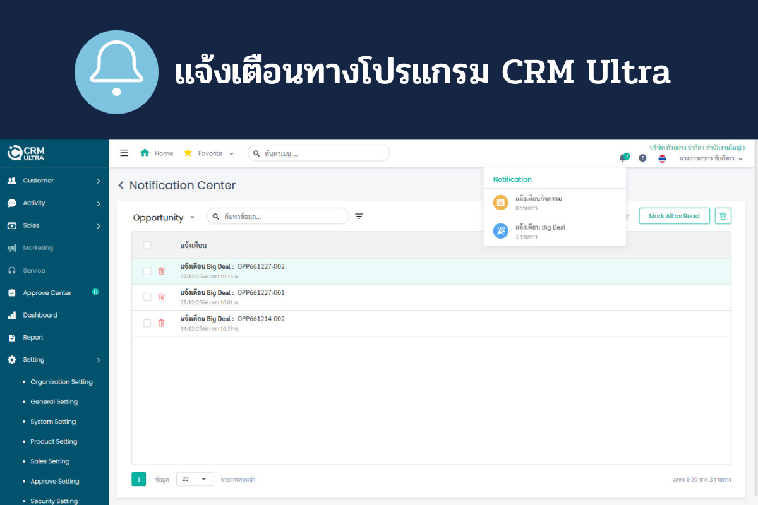
Task: Open Product Setting submenu item
Action: tap(54, 442)
